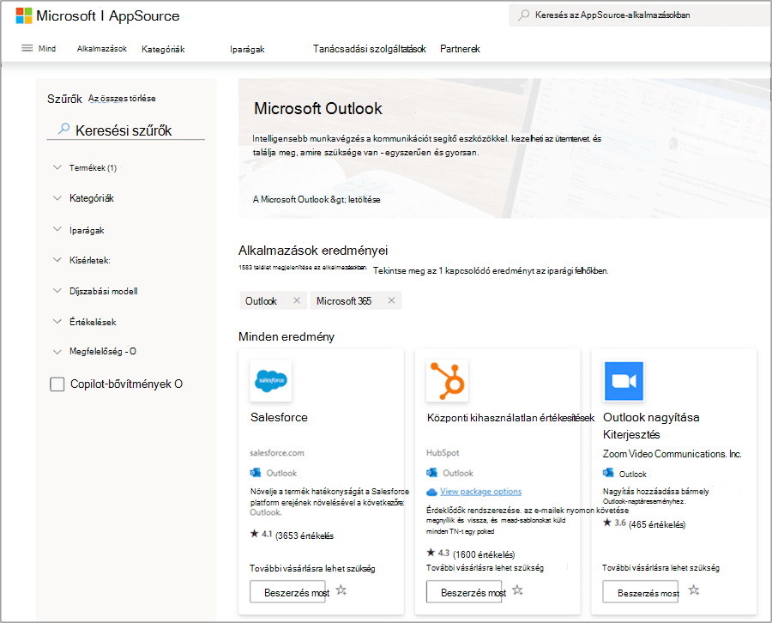Screen dimensions: 772x623
Task: Open Tanácsadási szolgáltatások menu
Action: [x=369, y=49]
